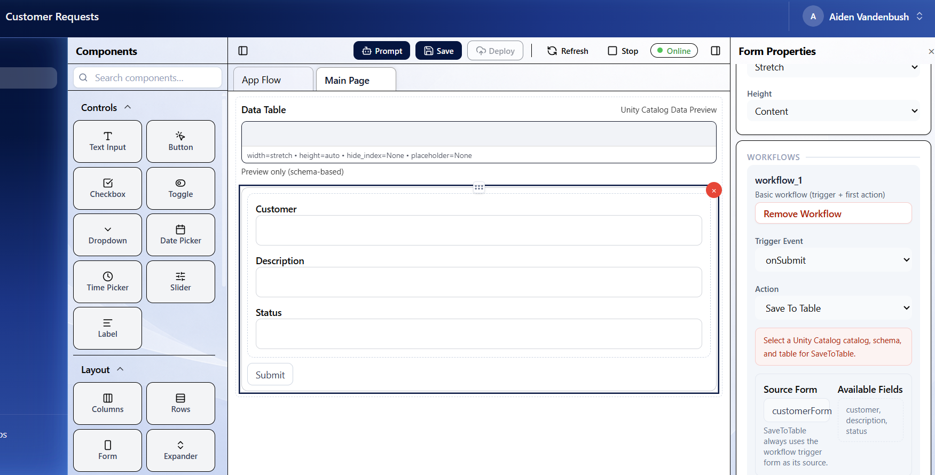
Task: Collapse the Controls section
Action: [106, 107]
